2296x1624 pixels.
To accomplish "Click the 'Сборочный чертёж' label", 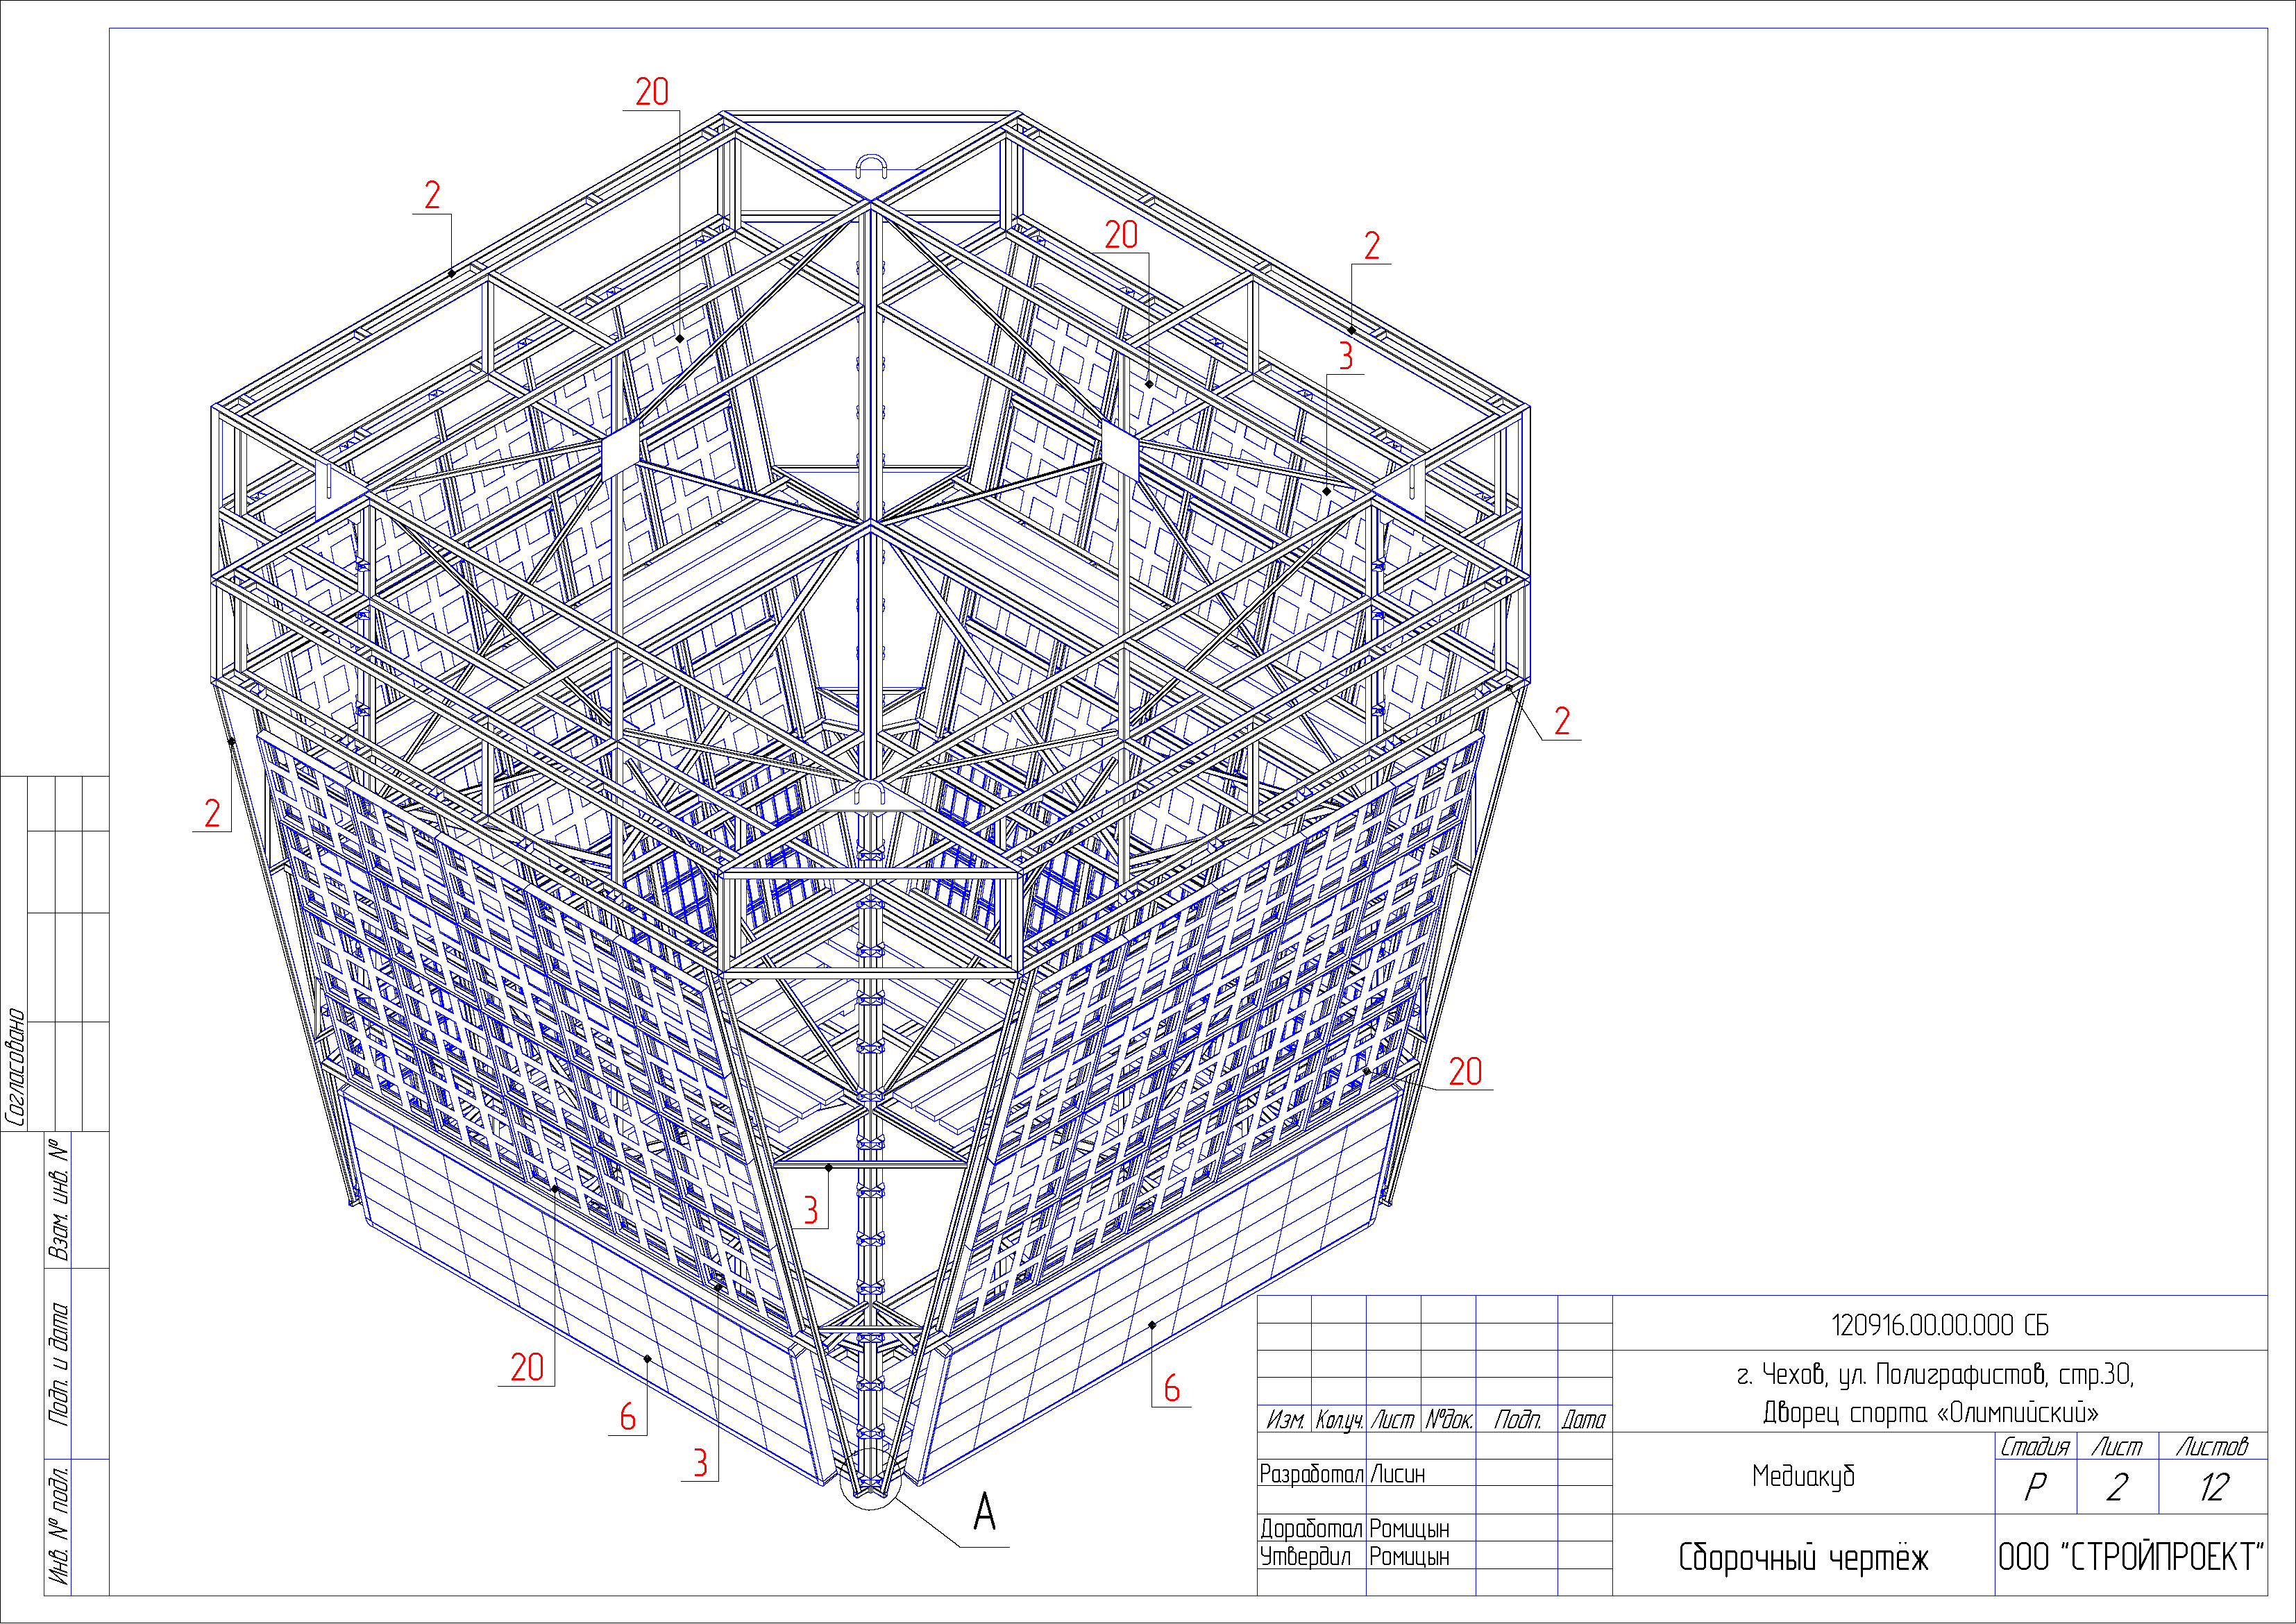I will [1803, 1558].
